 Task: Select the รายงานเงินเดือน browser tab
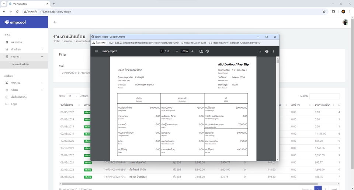coord(28,4)
